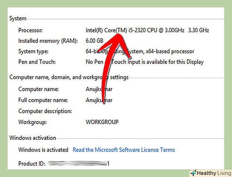Select the Pen and Touch label
This screenshot has width=232, height=177.
coord(37,62)
